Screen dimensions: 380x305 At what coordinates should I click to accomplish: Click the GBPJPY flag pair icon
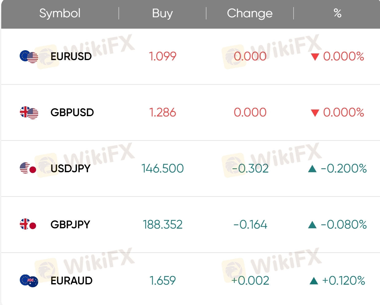click(28, 224)
